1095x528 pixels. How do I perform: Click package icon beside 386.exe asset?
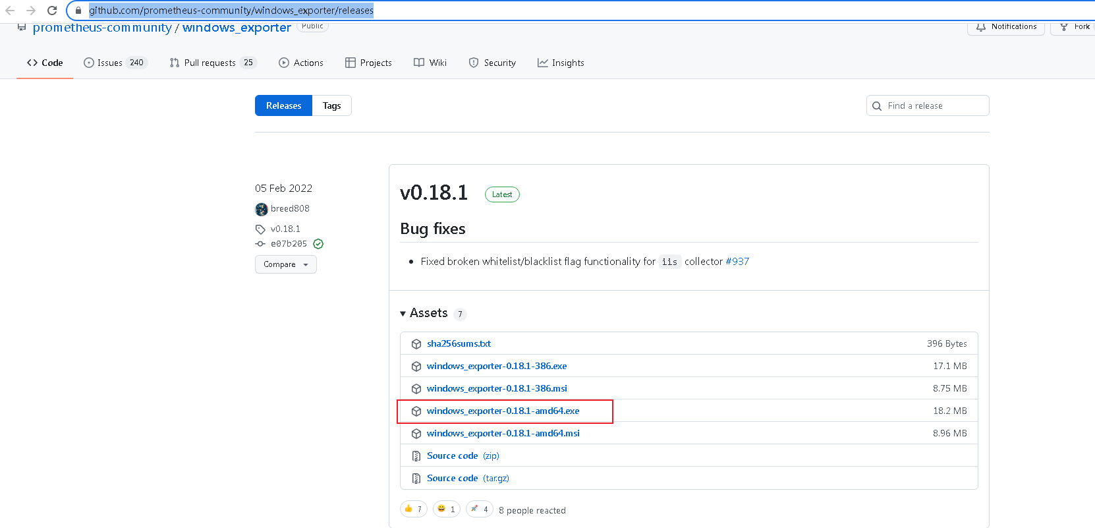[416, 367]
